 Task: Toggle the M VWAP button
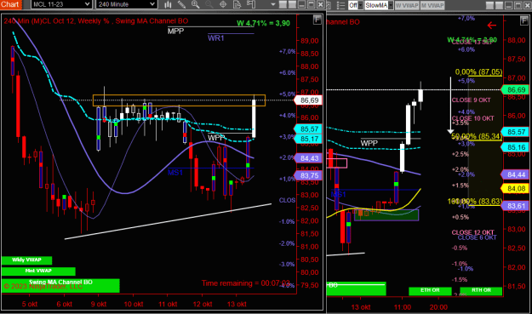pos(432,5)
